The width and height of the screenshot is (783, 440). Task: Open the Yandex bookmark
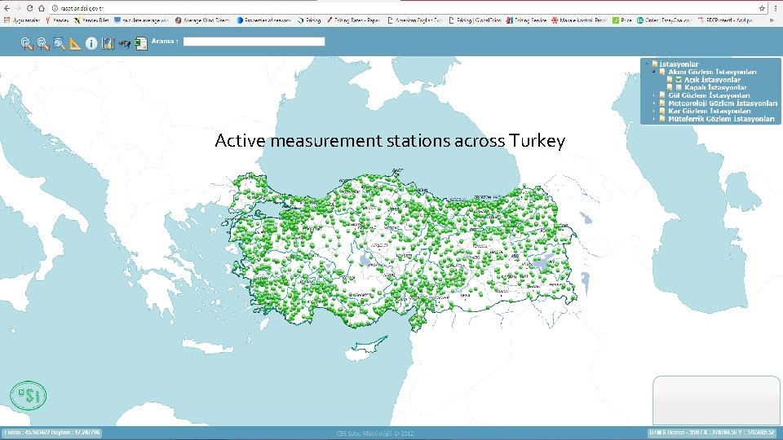(x=57, y=20)
